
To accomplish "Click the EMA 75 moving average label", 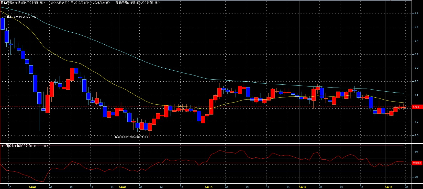I will point(23,3).
